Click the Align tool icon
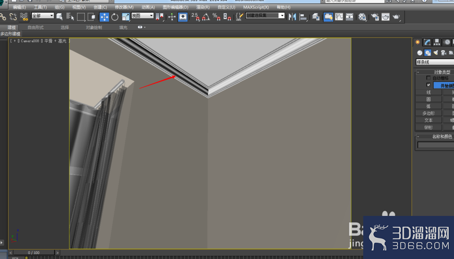 pos(303,17)
